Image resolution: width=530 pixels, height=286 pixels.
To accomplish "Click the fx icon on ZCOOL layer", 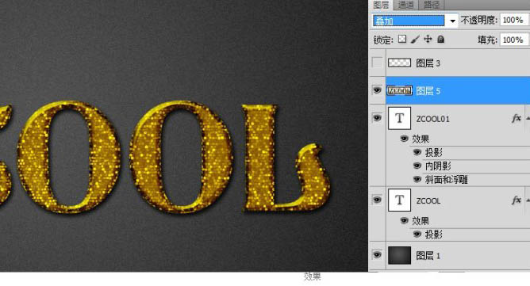I will [517, 200].
